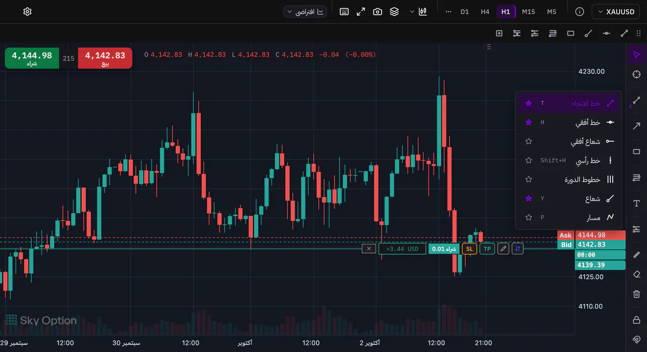Open the افتراضي template dropdown
Image resolution: width=647 pixels, height=352 pixels.
305,12
